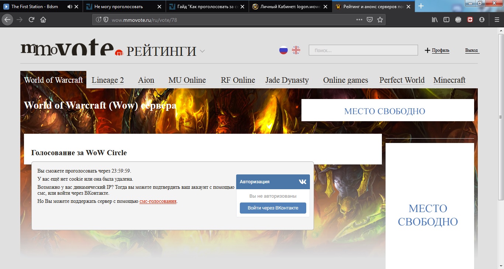Switch site language to English flag
The height and width of the screenshot is (269, 504).
tap(296, 50)
